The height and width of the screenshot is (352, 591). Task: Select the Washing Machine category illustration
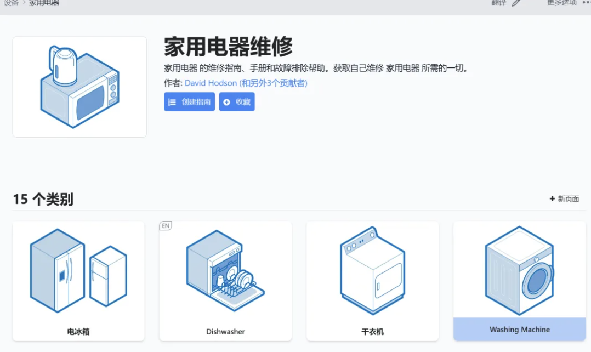point(519,269)
